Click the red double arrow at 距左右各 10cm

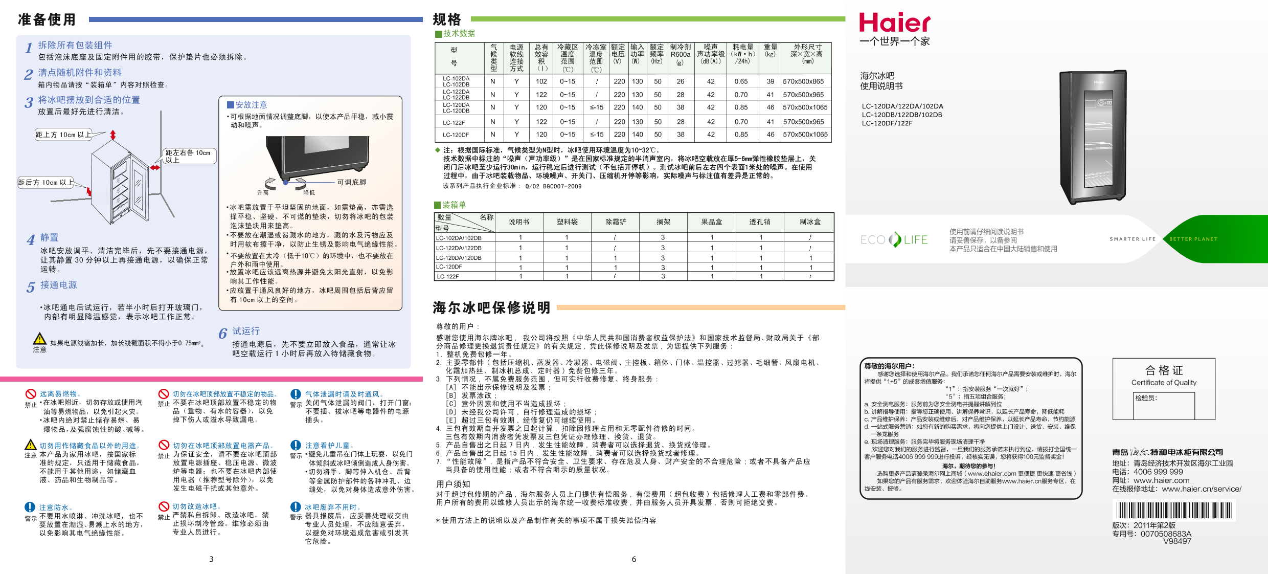coord(155,167)
